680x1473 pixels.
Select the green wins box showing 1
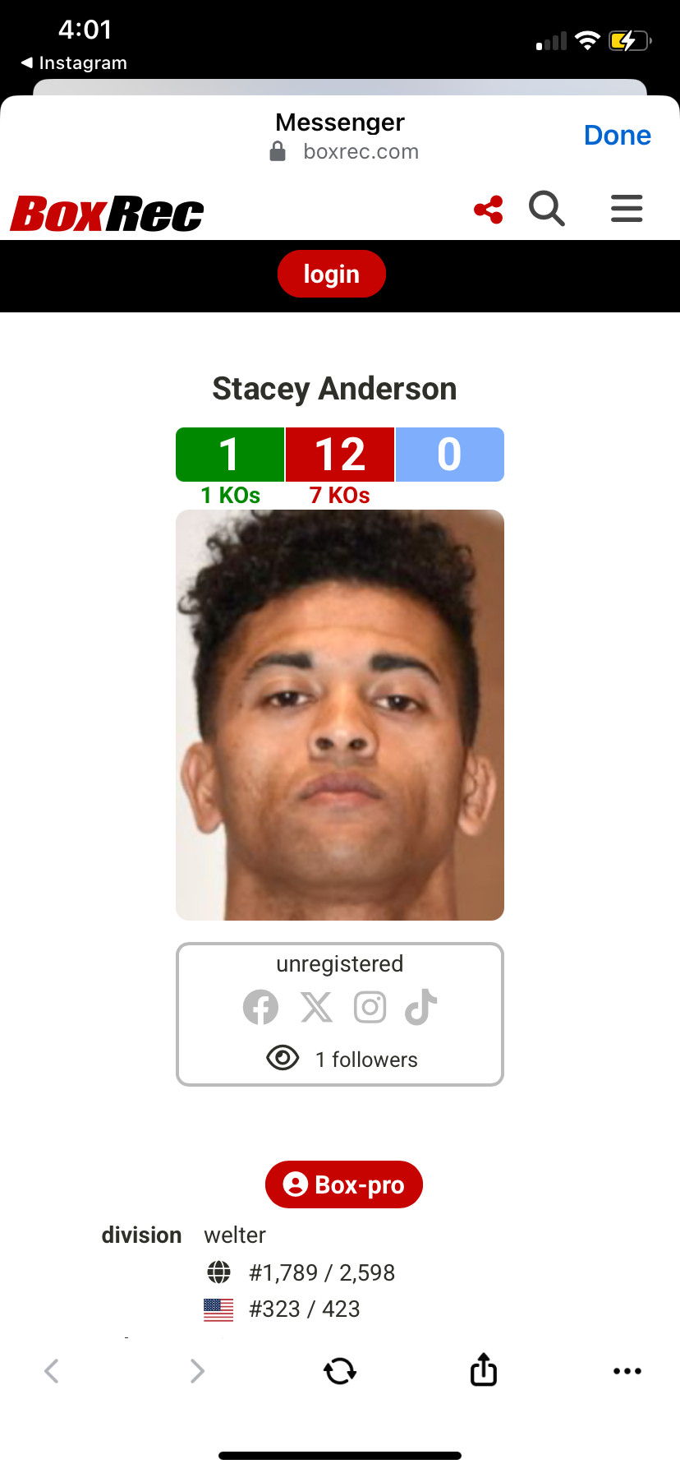coord(230,455)
